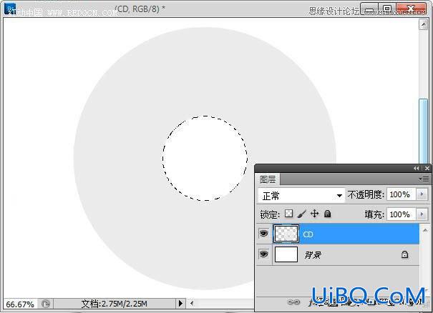
Task: Click the Layers list scroll up arrow
Action: click(425, 230)
